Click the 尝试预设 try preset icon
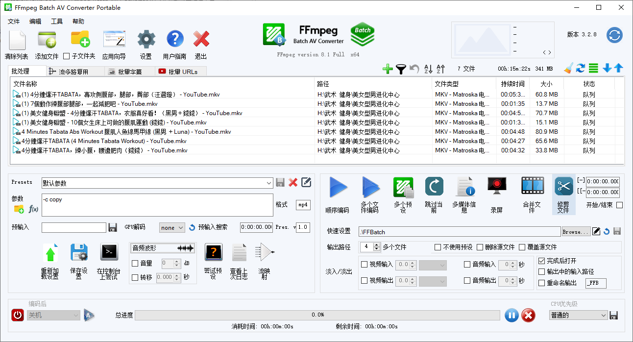Screen dimensions: 633x342 point(213,252)
